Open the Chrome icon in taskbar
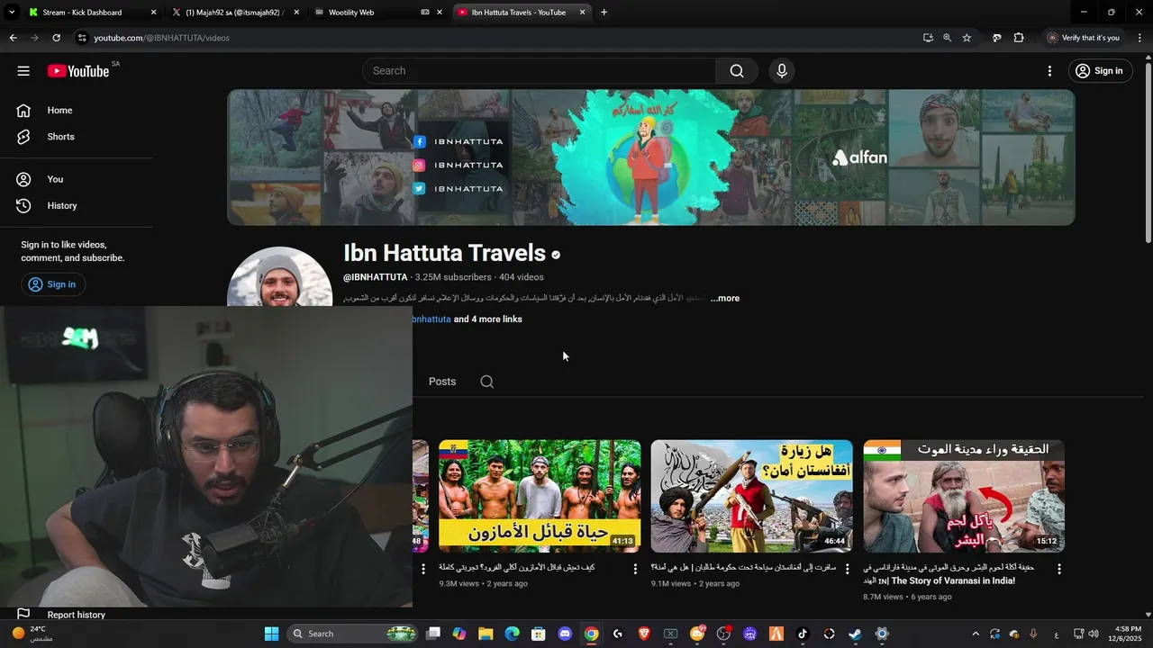The image size is (1153, 648). (x=591, y=634)
